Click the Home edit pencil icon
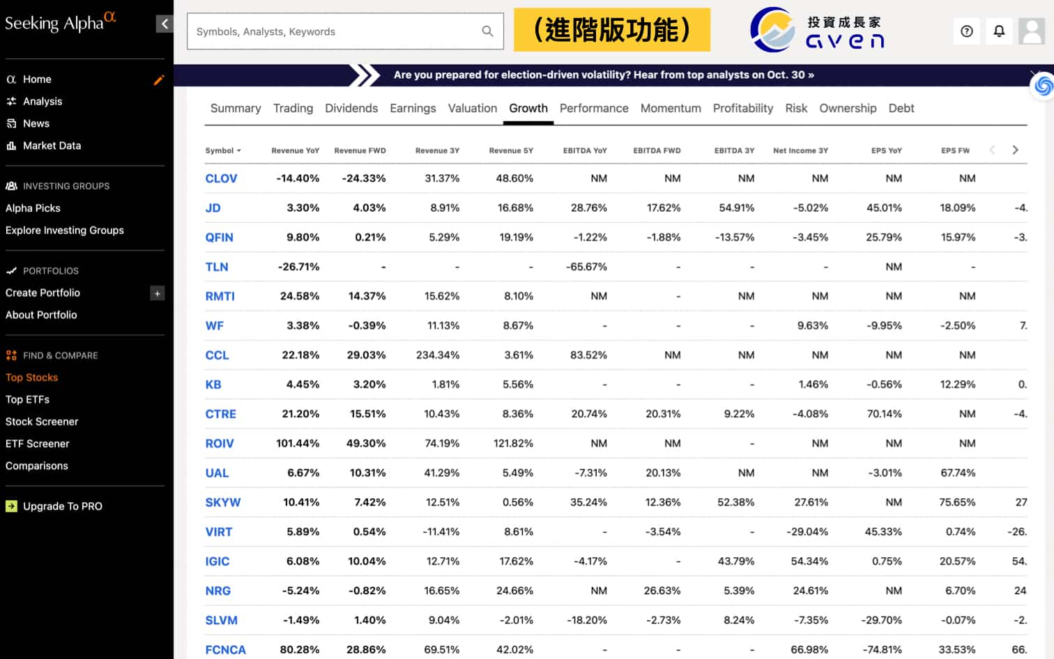 click(x=159, y=79)
